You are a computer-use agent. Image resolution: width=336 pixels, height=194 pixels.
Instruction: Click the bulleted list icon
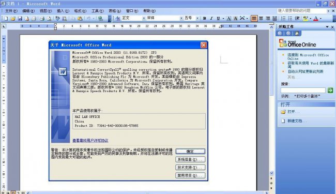[x=290, y=19]
